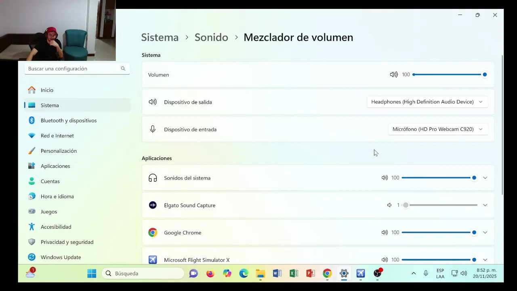Screen dimensions: 517x291
Task: Click the search magnifier icon in the settings box
Action: coord(123,69)
